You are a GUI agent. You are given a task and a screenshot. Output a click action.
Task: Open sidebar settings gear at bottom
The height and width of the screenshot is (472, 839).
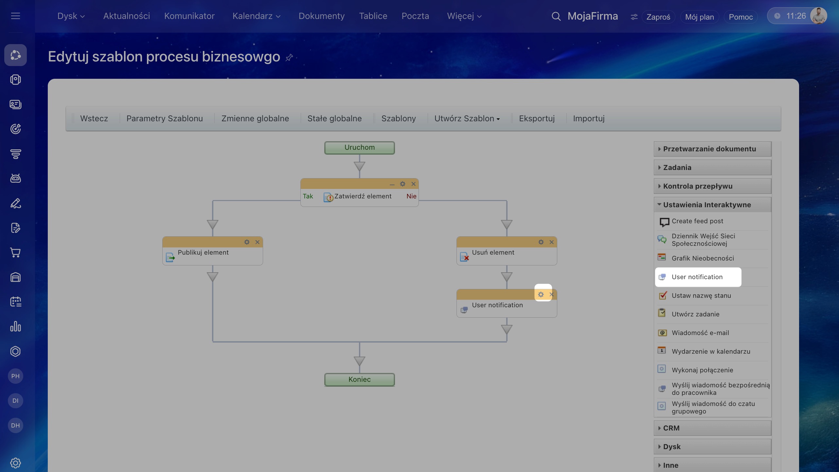coord(15,463)
